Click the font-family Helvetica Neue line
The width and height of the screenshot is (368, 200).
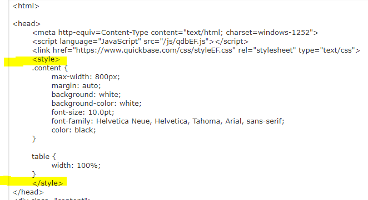pos(168,121)
